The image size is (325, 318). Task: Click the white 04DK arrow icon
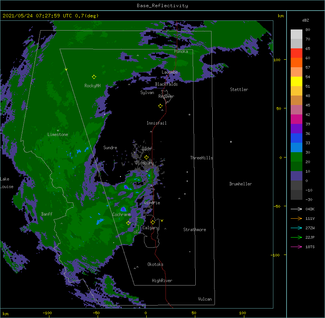tap(296, 209)
